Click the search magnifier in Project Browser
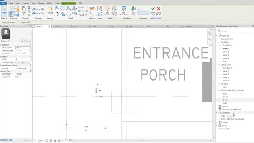 pos(219,31)
